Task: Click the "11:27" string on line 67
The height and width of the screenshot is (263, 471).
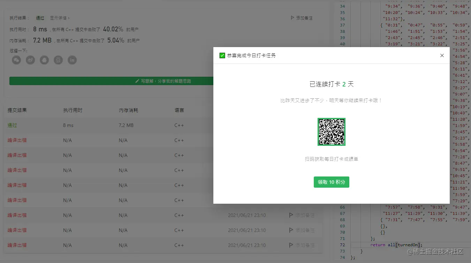Action: click(392, 213)
